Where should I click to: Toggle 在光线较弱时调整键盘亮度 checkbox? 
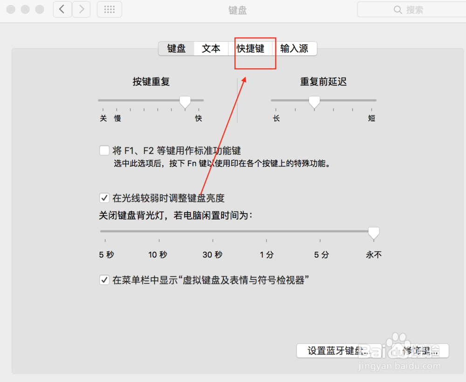[x=104, y=198]
